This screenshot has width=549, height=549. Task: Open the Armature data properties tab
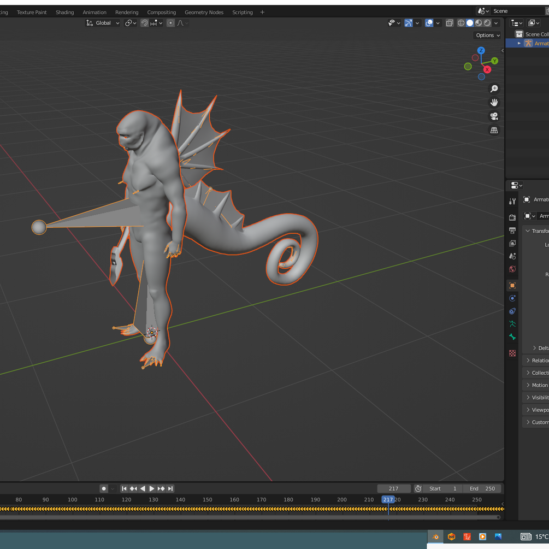pos(512,324)
